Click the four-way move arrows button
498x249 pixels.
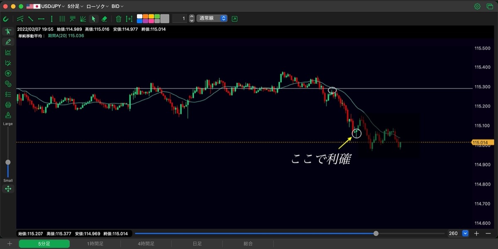click(x=8, y=189)
